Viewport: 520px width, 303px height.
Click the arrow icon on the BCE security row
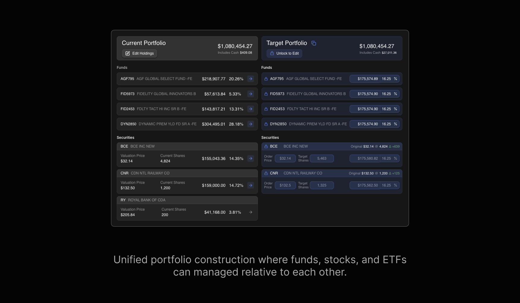click(251, 158)
